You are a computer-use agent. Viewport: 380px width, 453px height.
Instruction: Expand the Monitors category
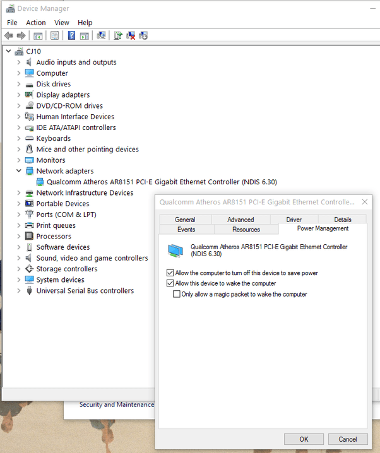19,160
